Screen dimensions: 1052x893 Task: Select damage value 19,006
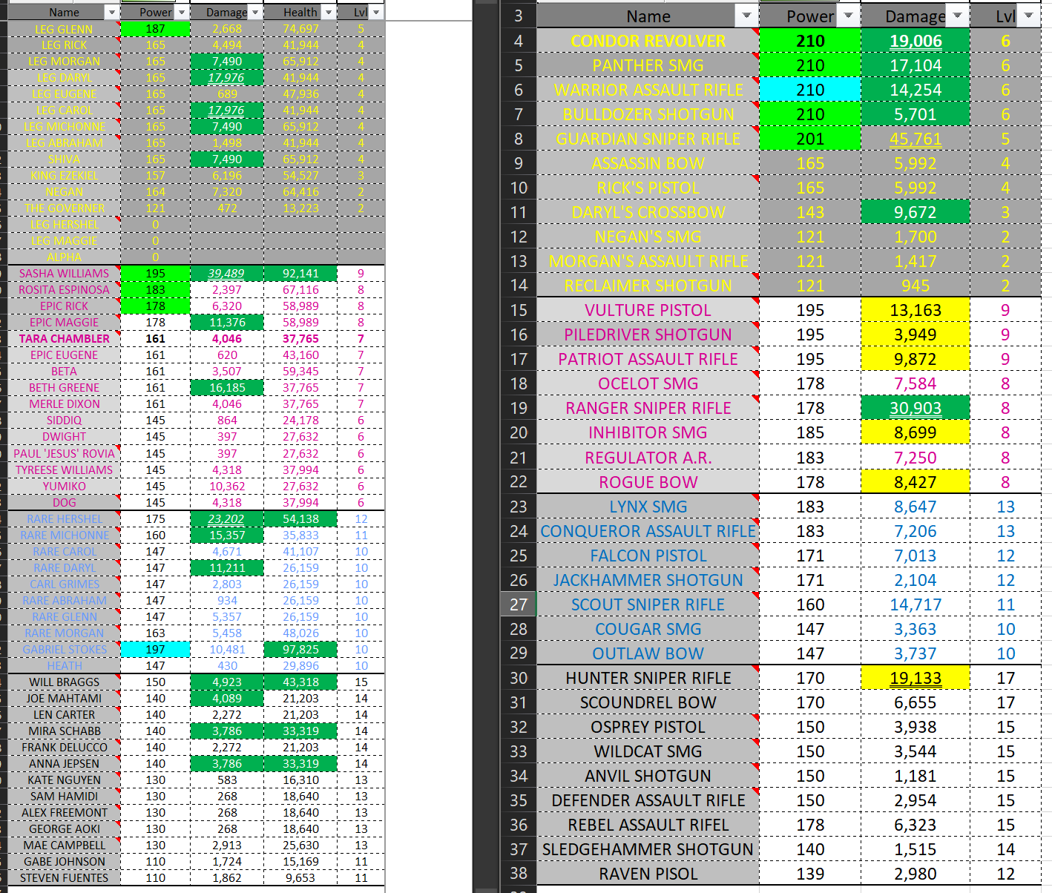click(x=915, y=41)
